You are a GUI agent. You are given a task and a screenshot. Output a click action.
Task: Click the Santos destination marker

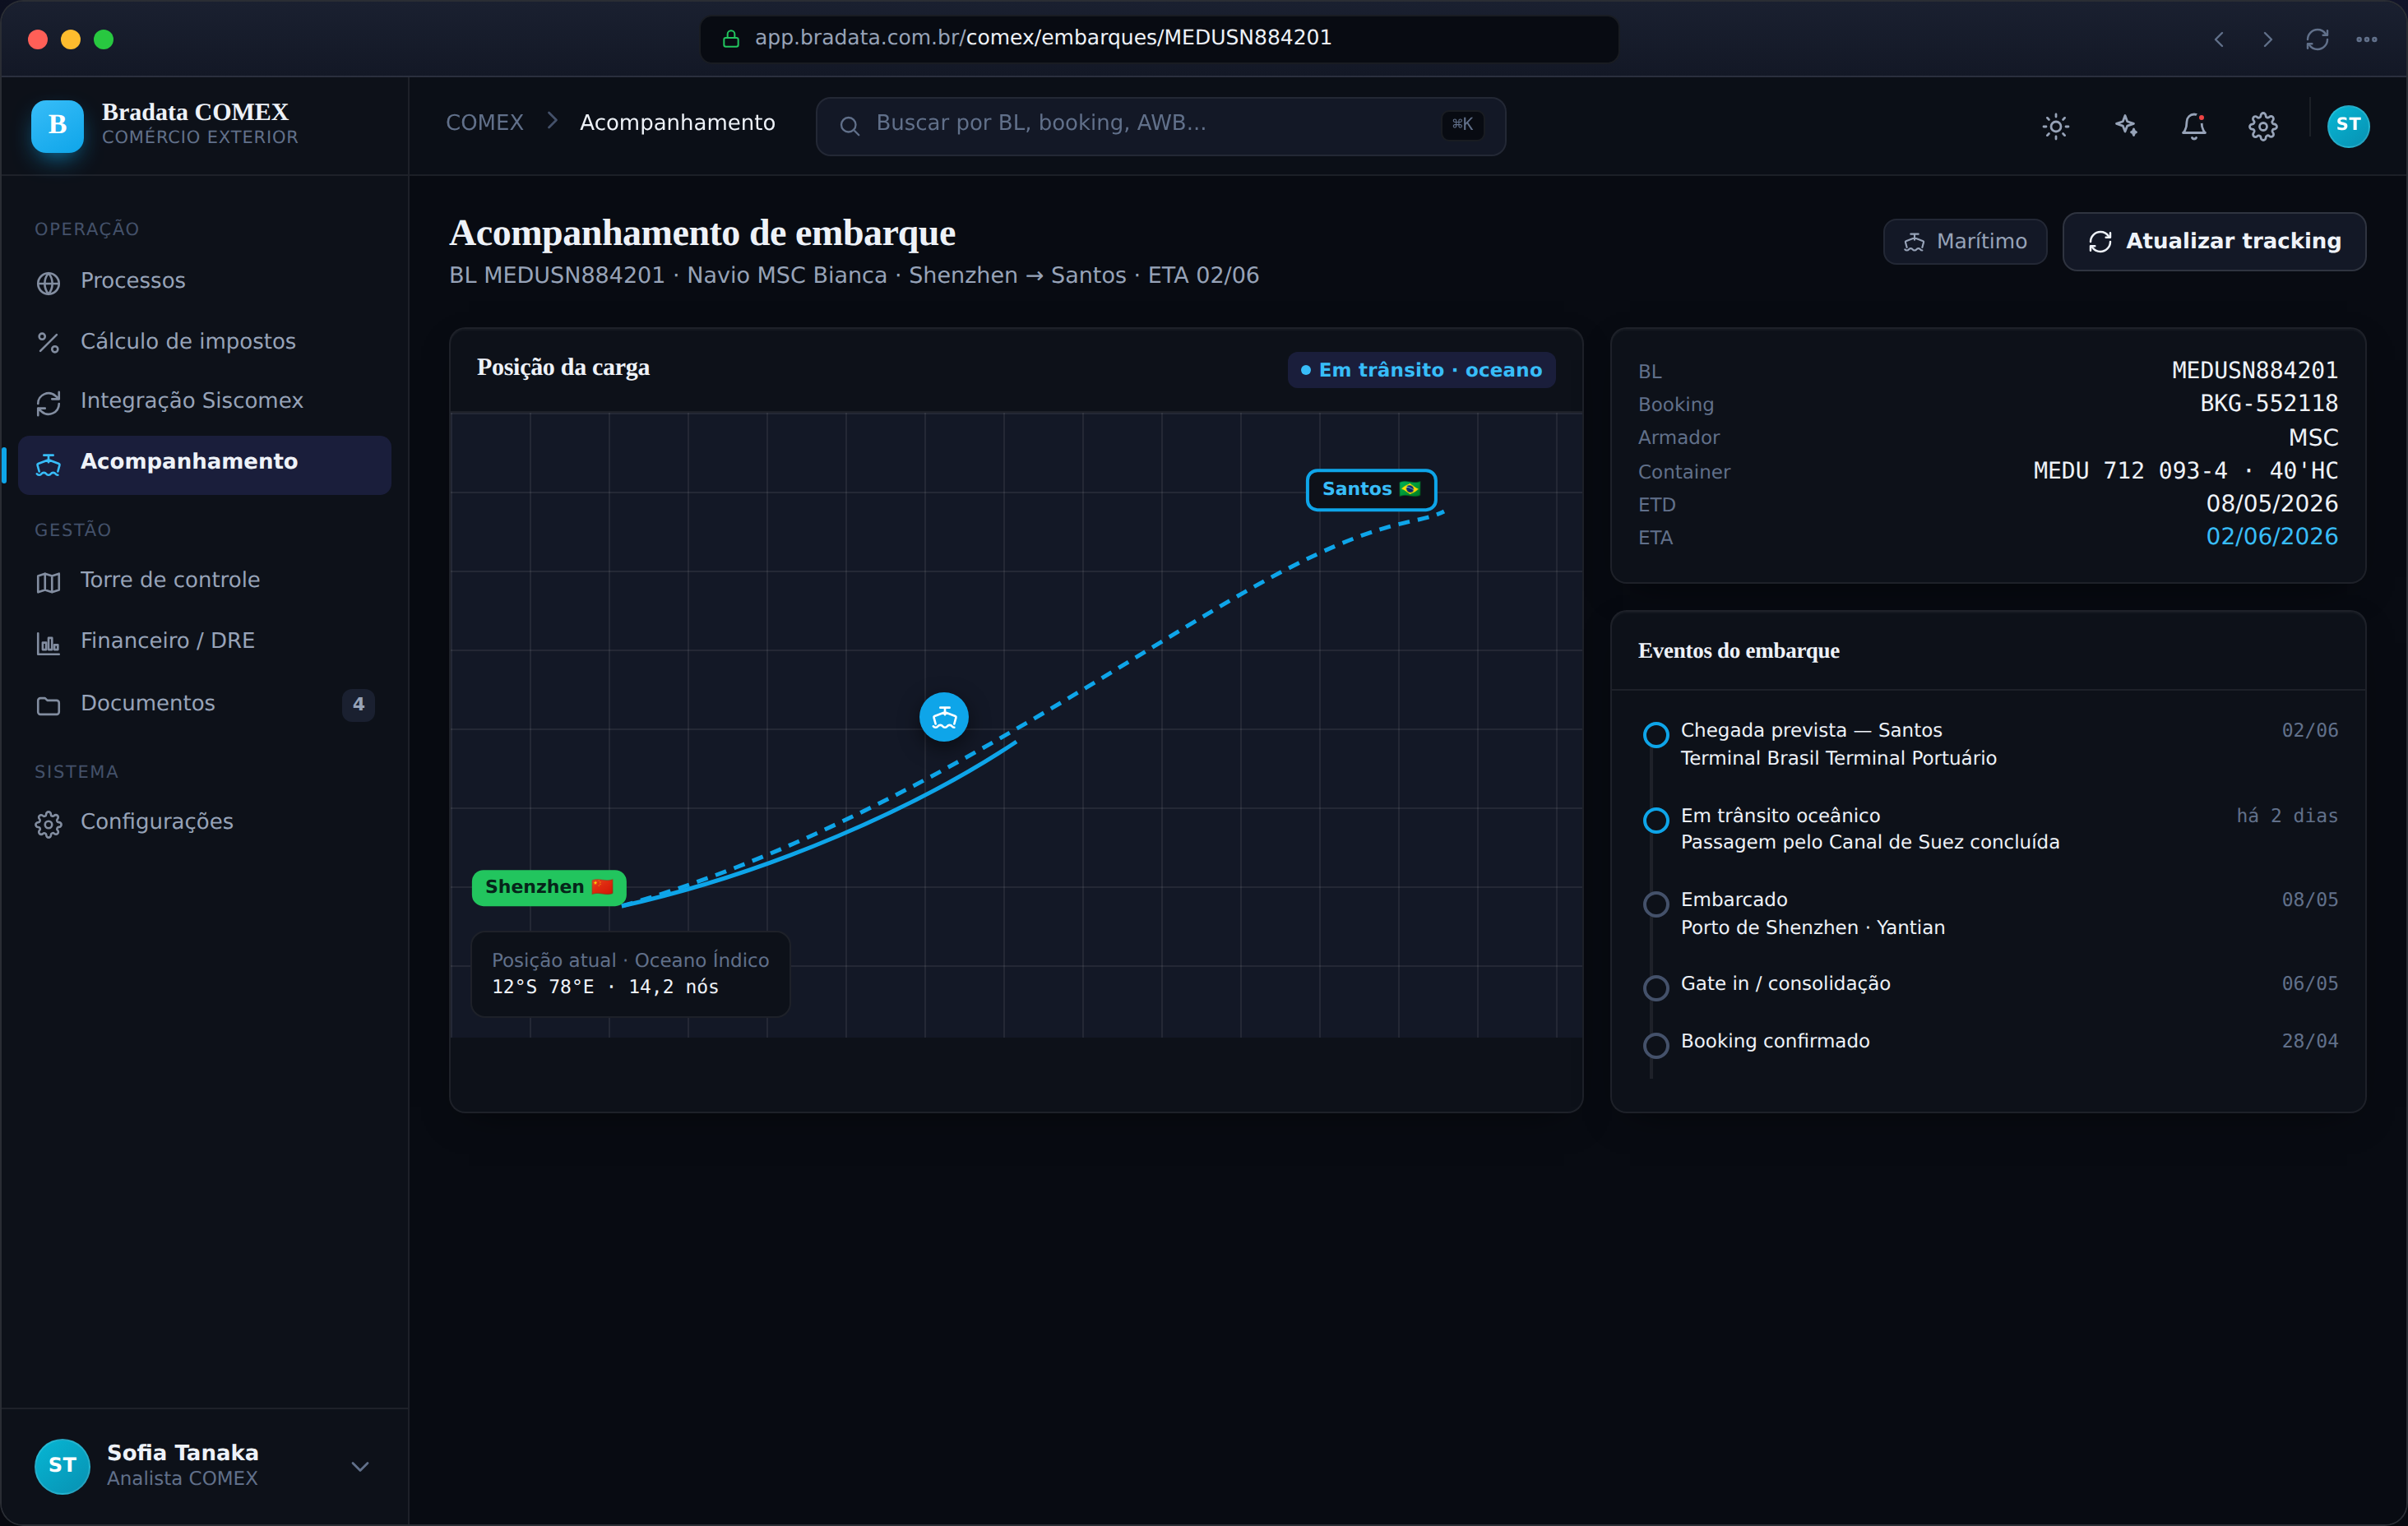pos(1371,489)
